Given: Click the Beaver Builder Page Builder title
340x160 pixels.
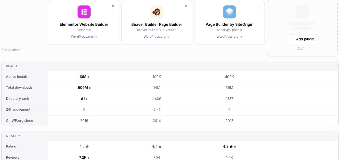Looking at the screenshot, I should (157, 24).
